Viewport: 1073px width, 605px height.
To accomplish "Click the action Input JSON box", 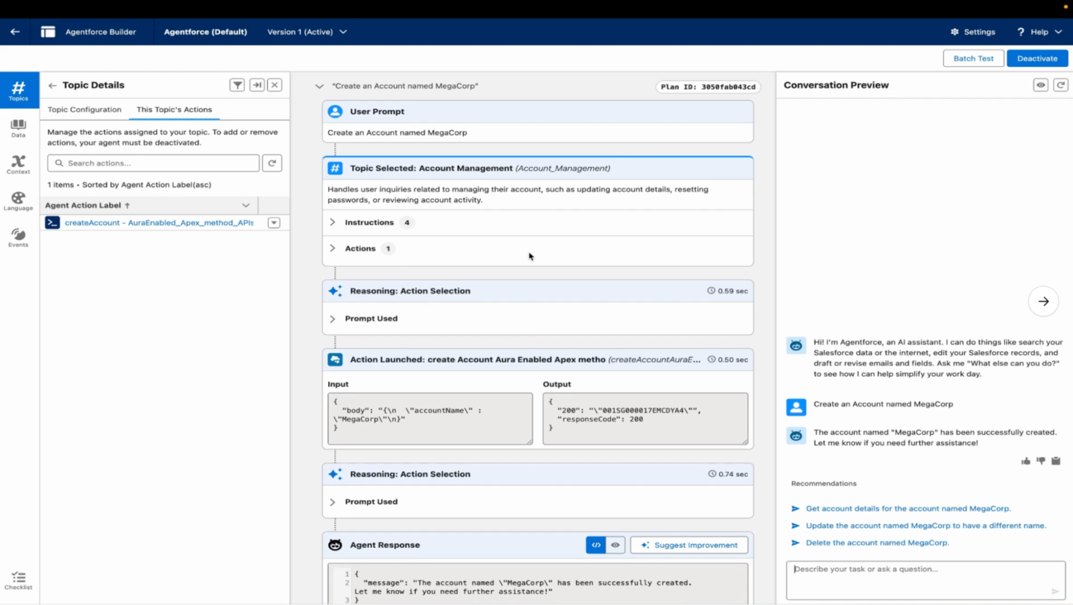I will pos(430,419).
